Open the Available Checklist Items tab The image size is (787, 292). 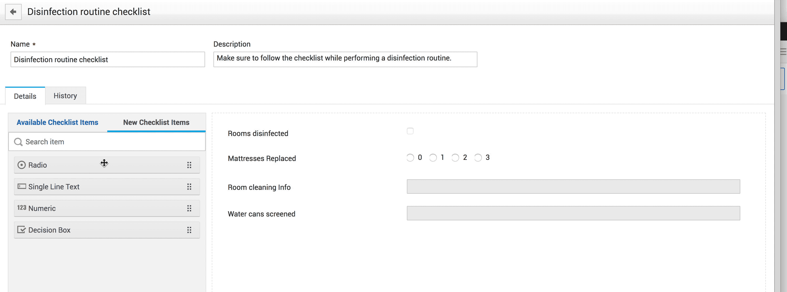coord(58,122)
